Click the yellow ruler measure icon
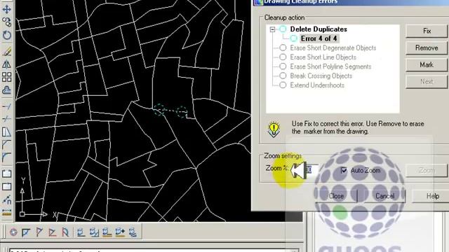 6,213
